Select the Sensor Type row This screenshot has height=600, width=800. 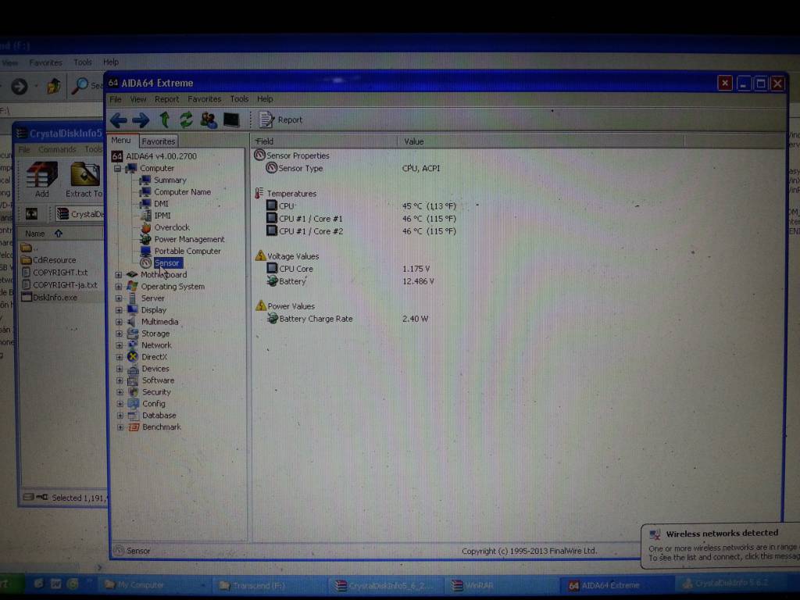(x=352, y=169)
